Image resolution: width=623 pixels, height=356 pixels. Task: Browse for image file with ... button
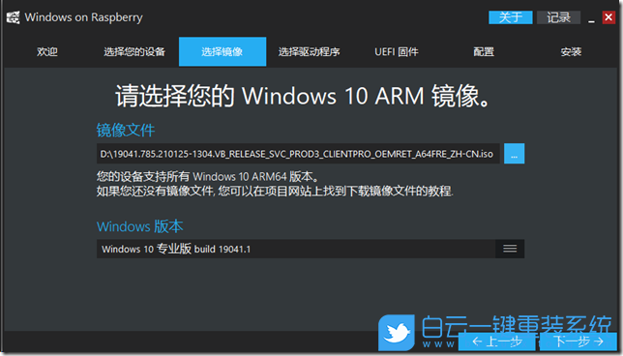pos(514,154)
